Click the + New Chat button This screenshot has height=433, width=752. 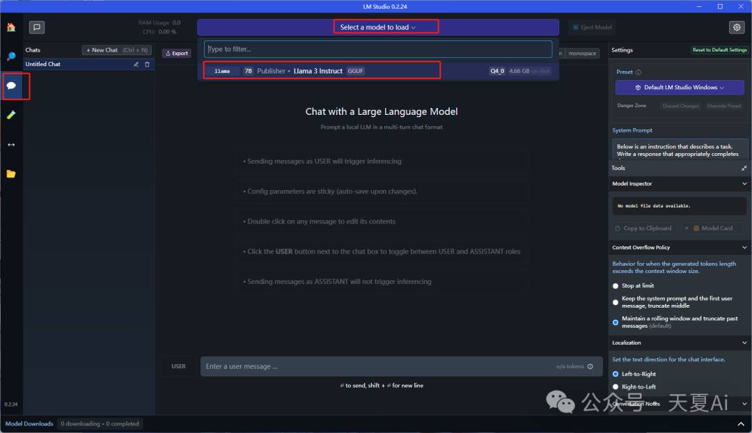(x=117, y=50)
